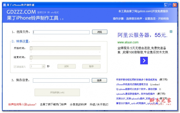Open the seconds dropdown showing 3
180x113 pixels.
click(x=37, y=66)
